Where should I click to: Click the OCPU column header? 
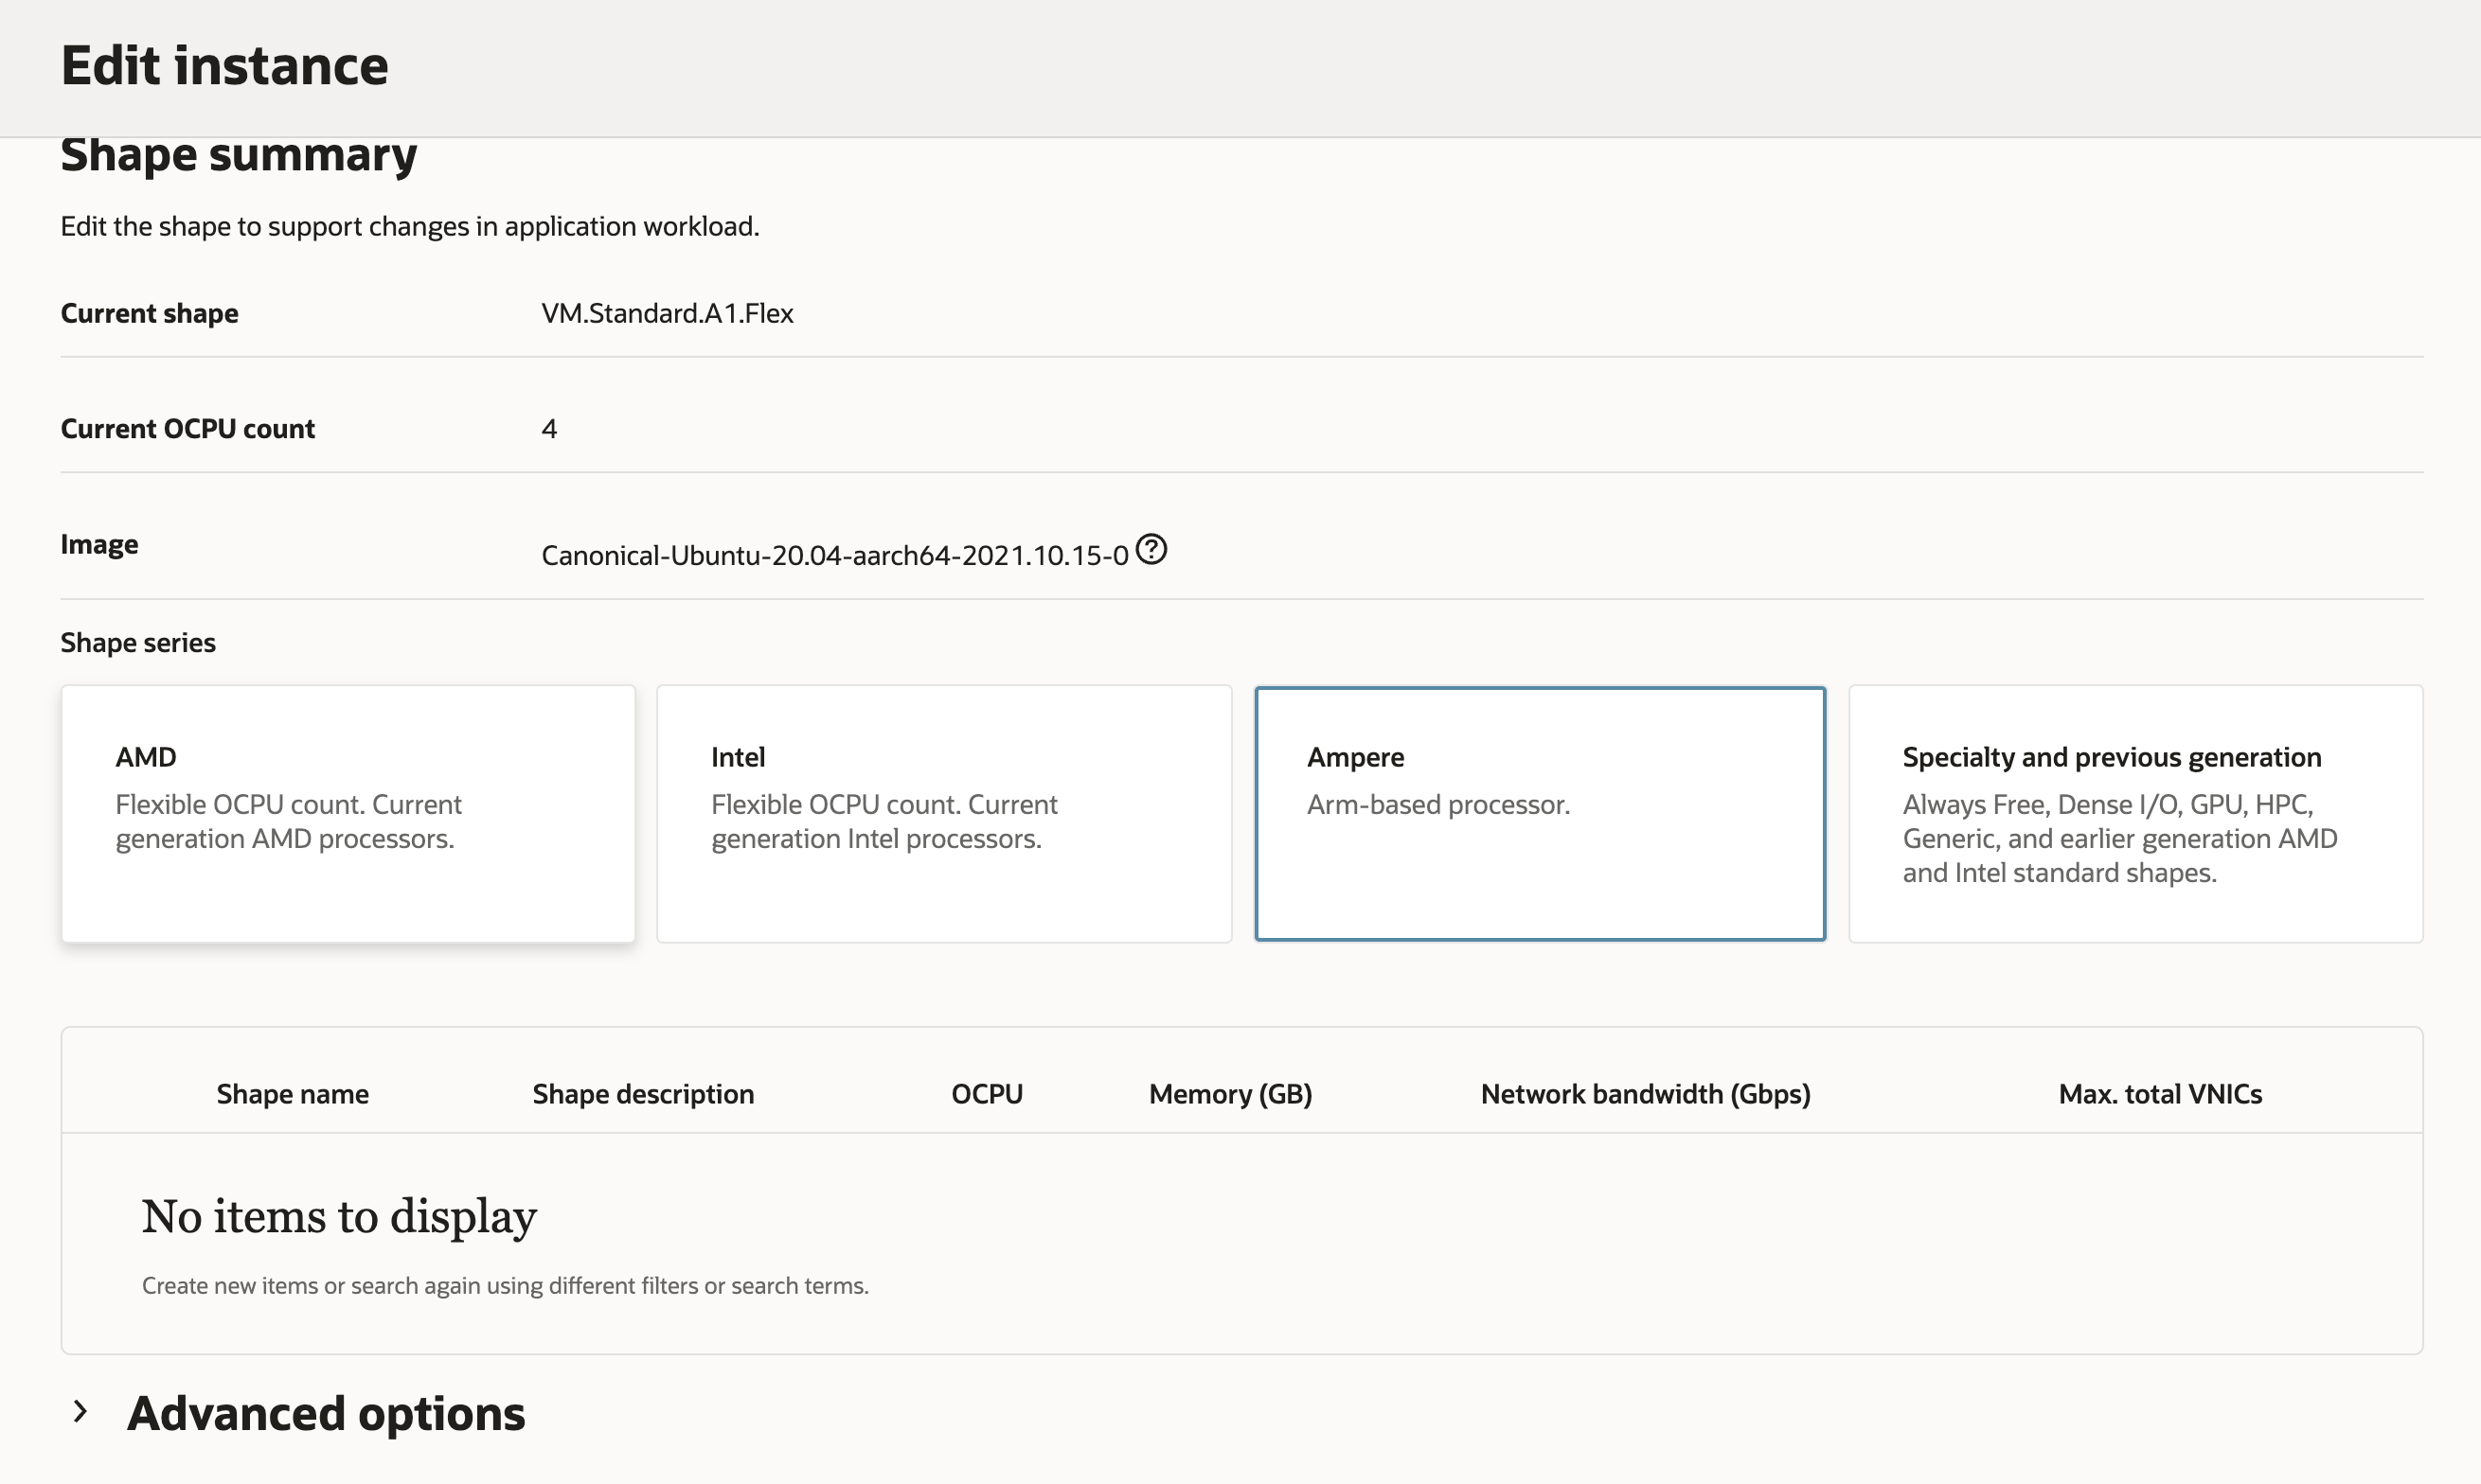[x=988, y=1094]
